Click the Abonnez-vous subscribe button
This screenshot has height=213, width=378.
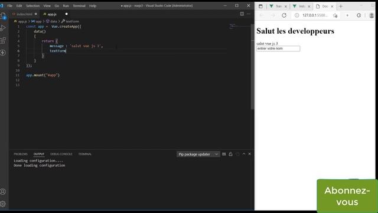(347, 196)
